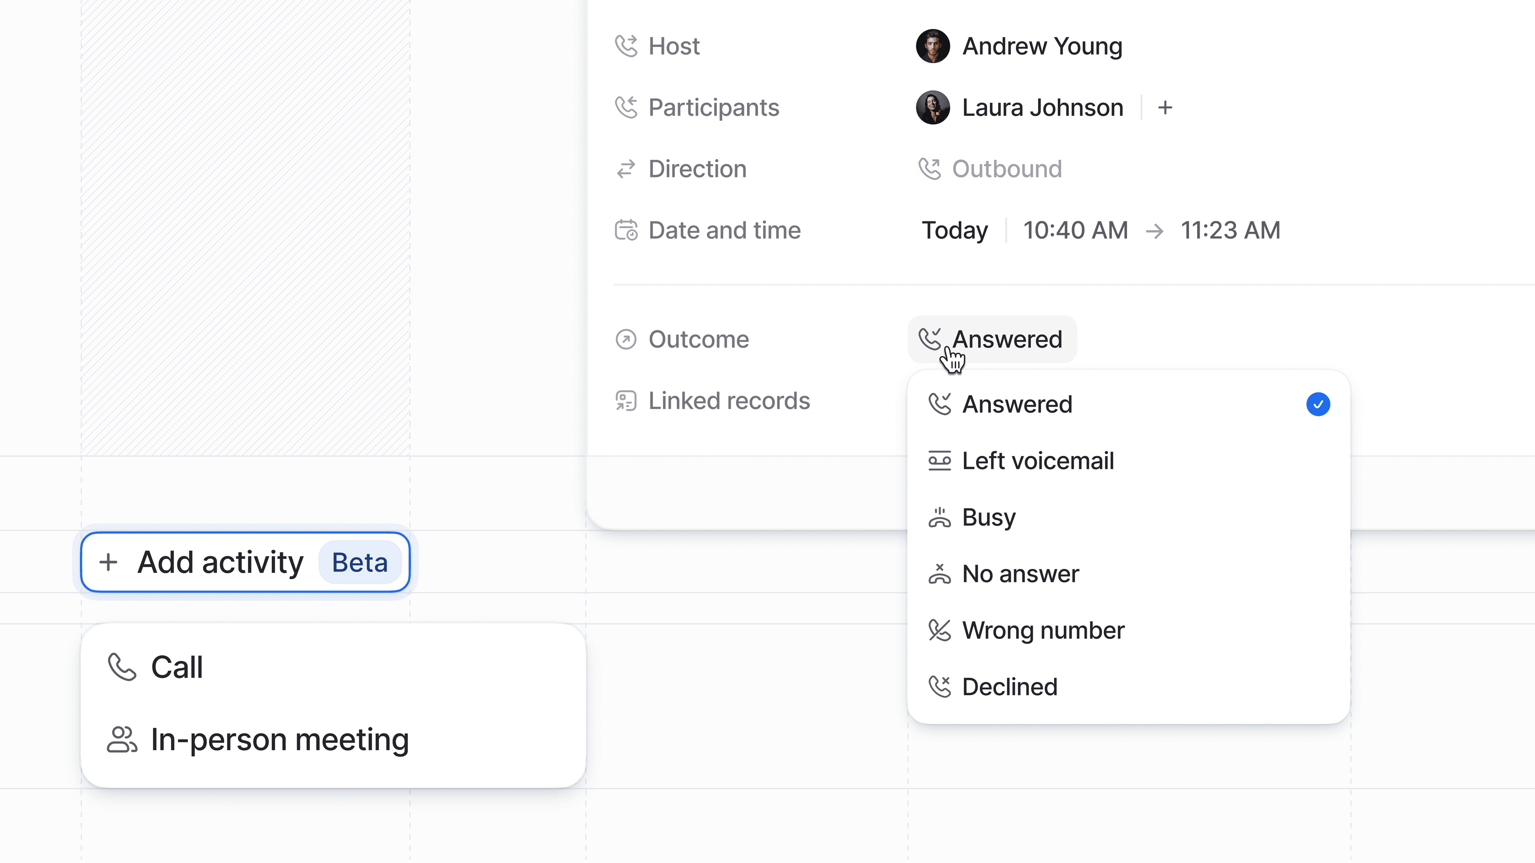Click the Add activity button
Image resolution: width=1535 pixels, height=863 pixels.
245,562
